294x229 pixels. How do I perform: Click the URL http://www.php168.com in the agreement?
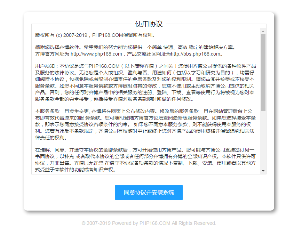(x=96, y=54)
